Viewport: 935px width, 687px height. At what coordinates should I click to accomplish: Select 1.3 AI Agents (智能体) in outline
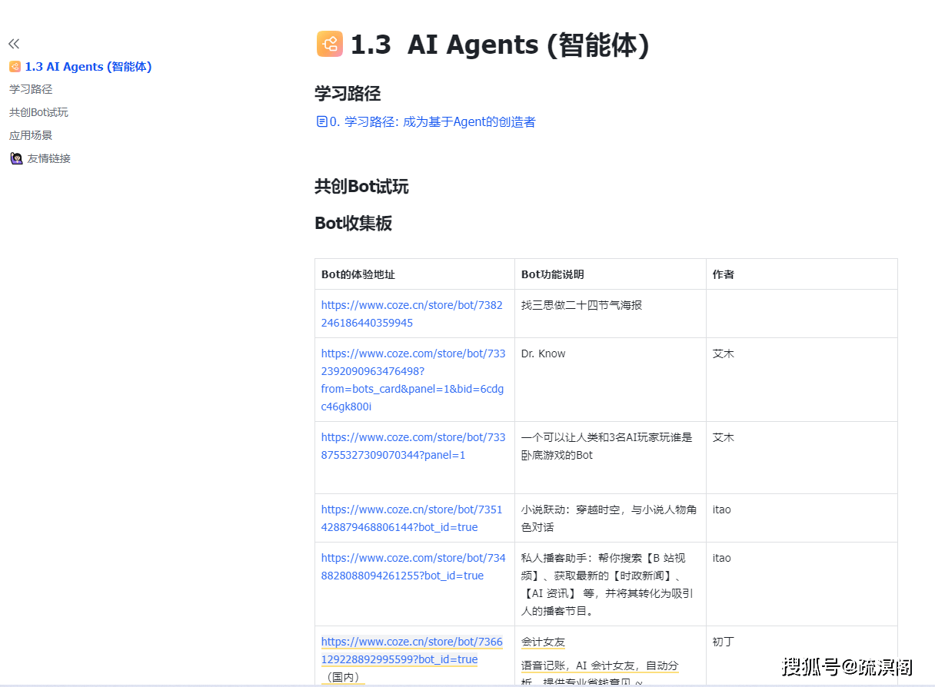[x=88, y=67]
